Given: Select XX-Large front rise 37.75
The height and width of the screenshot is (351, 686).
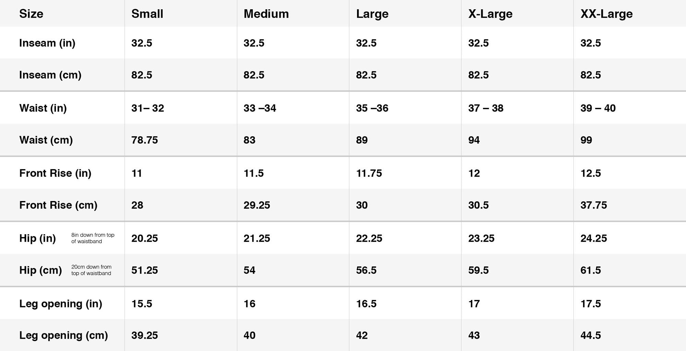Looking at the screenshot, I should tap(593, 205).
